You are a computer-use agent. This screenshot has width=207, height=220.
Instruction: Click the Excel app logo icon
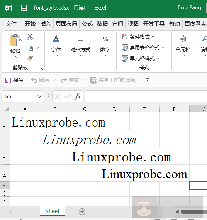pyautogui.click(x=8, y=8)
